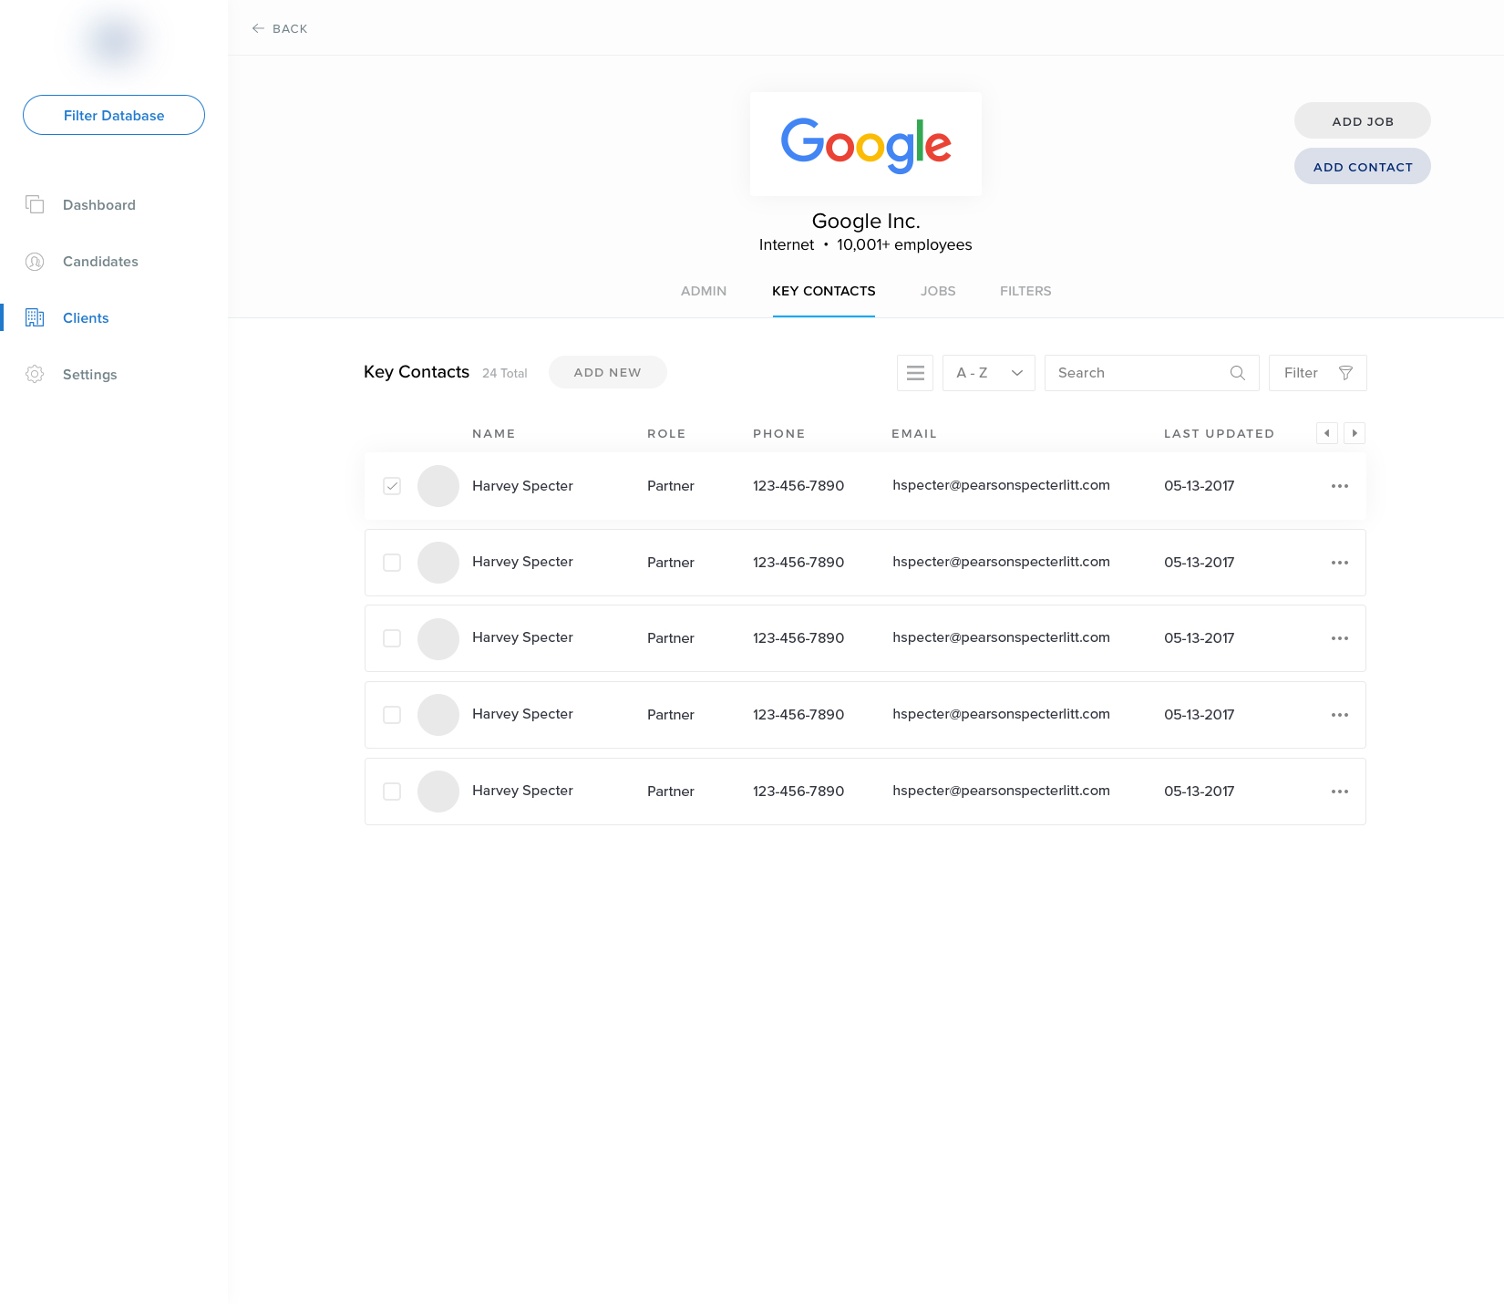Go to next columns with the right arrow
This screenshot has width=1504, height=1304.
[x=1355, y=433]
